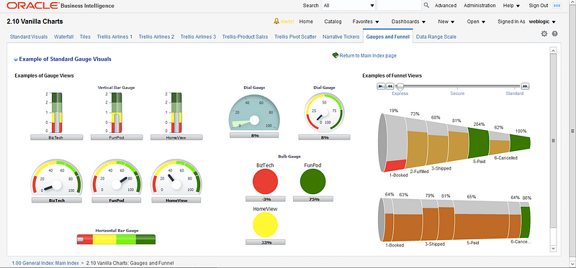The image size is (576, 268).
Task: Open the Trellis-Product Sales tab
Action: click(x=245, y=37)
